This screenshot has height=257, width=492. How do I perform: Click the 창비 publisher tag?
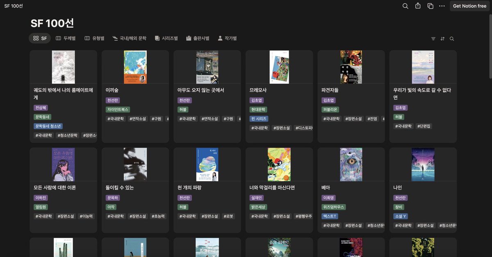[399, 207]
